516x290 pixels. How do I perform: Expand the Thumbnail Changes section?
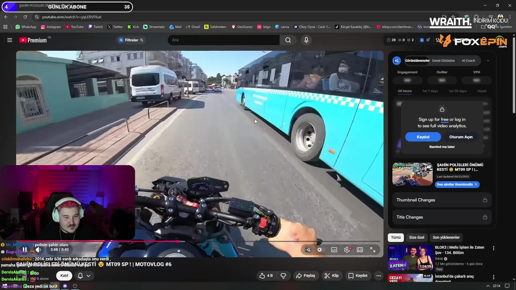click(442, 200)
